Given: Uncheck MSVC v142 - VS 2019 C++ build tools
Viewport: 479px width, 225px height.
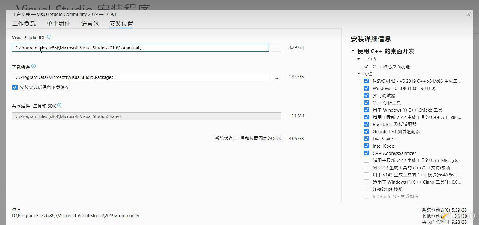Looking at the screenshot, I should 366,81.
